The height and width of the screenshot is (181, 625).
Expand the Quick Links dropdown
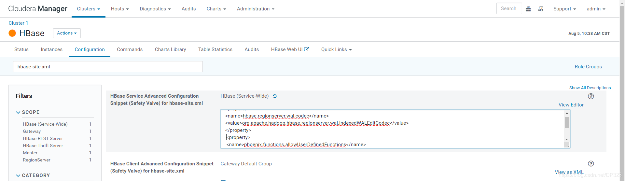(x=336, y=49)
